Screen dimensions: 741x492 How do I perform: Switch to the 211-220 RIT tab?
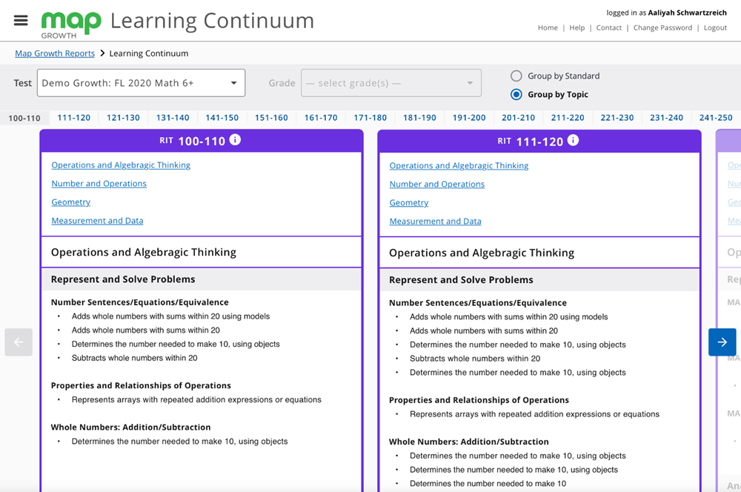pos(568,118)
